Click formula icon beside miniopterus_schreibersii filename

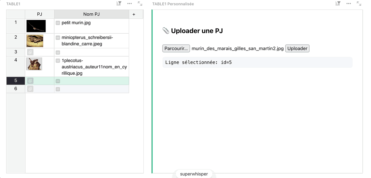[58, 38]
